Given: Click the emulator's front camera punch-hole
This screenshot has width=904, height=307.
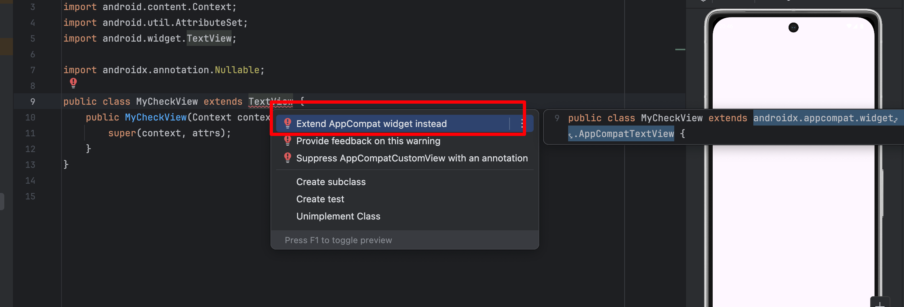Looking at the screenshot, I should 793,28.
